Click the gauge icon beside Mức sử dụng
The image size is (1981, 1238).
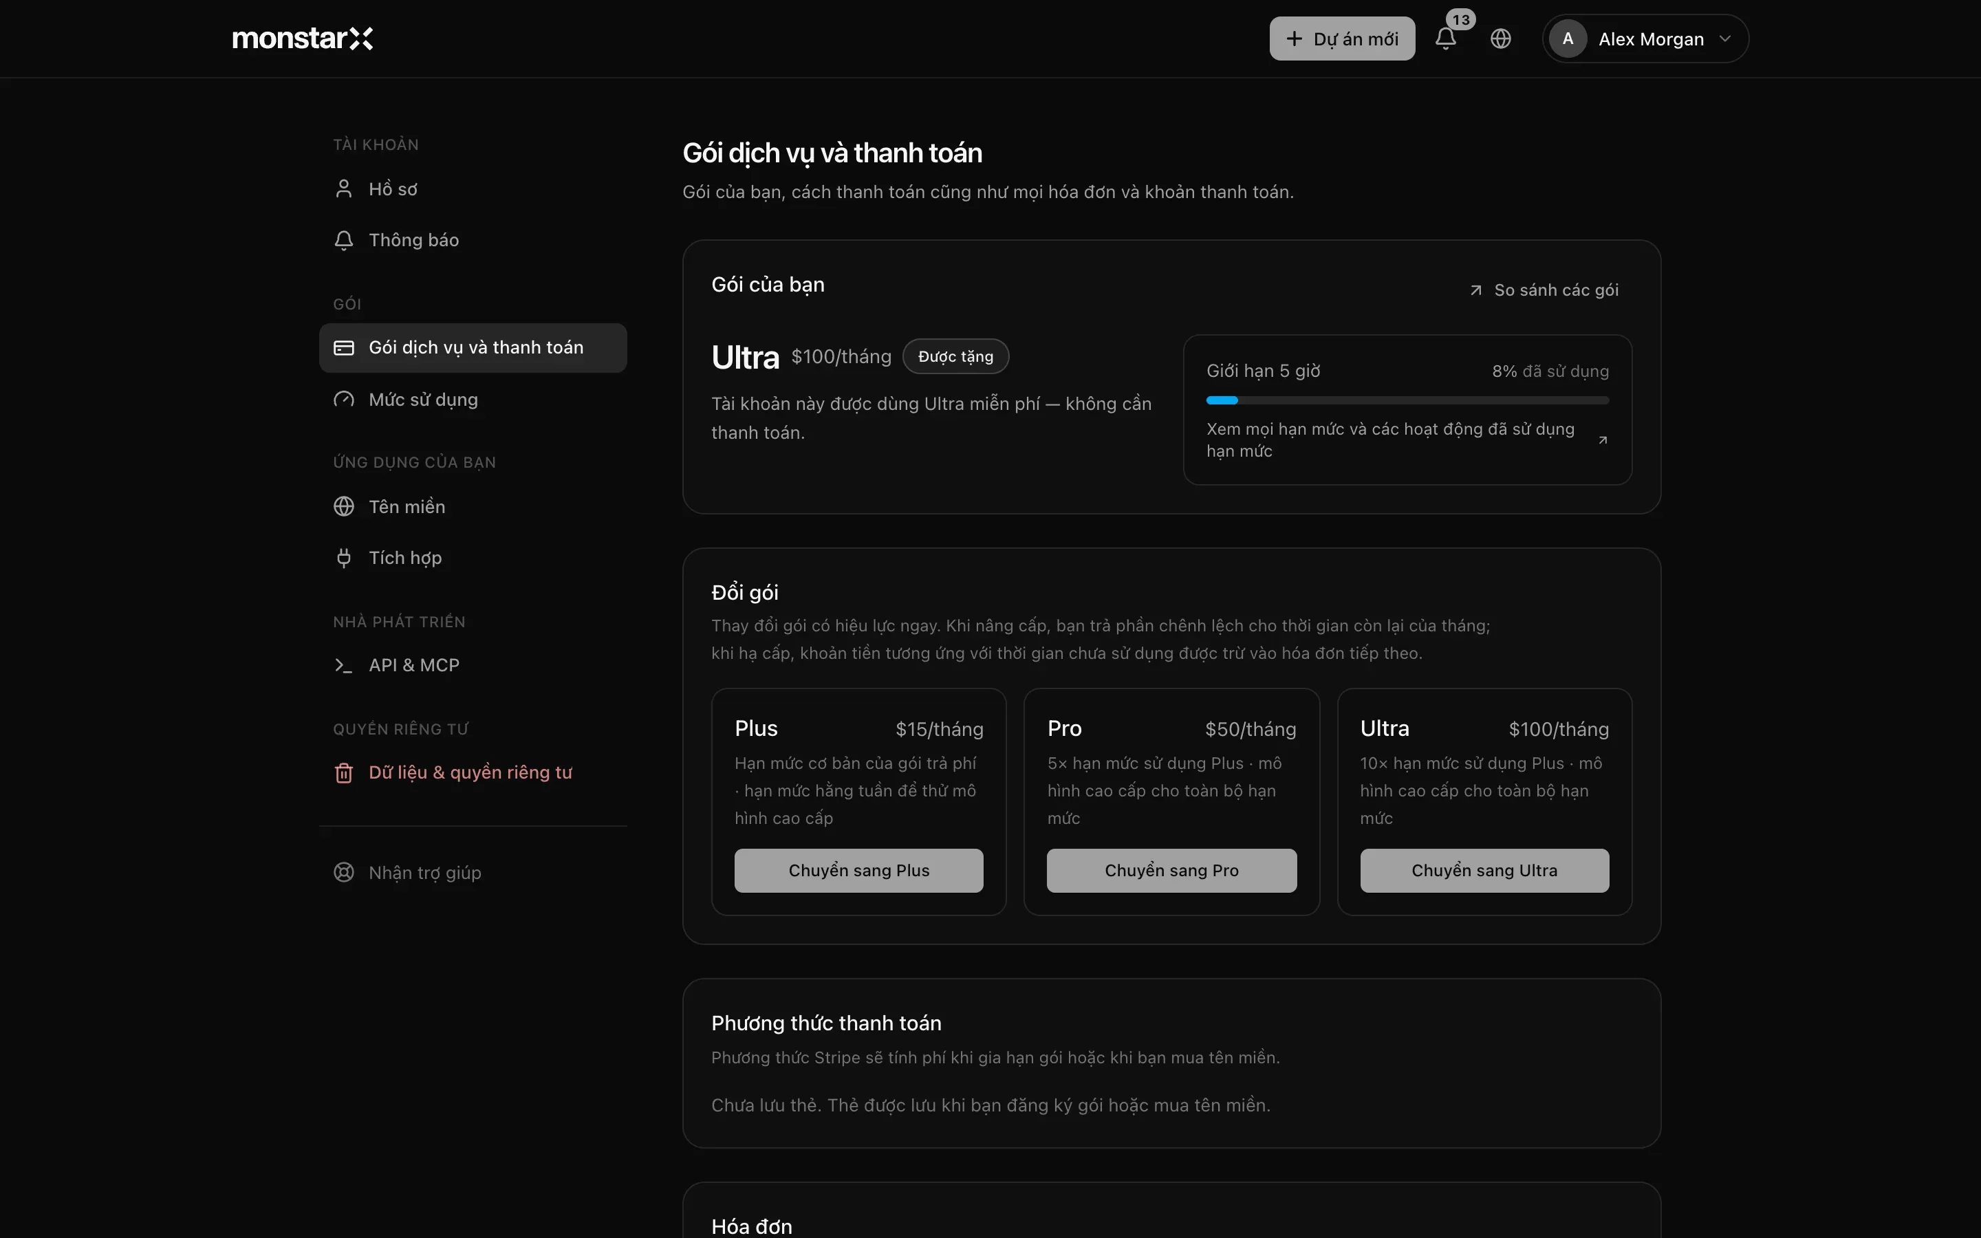344,400
